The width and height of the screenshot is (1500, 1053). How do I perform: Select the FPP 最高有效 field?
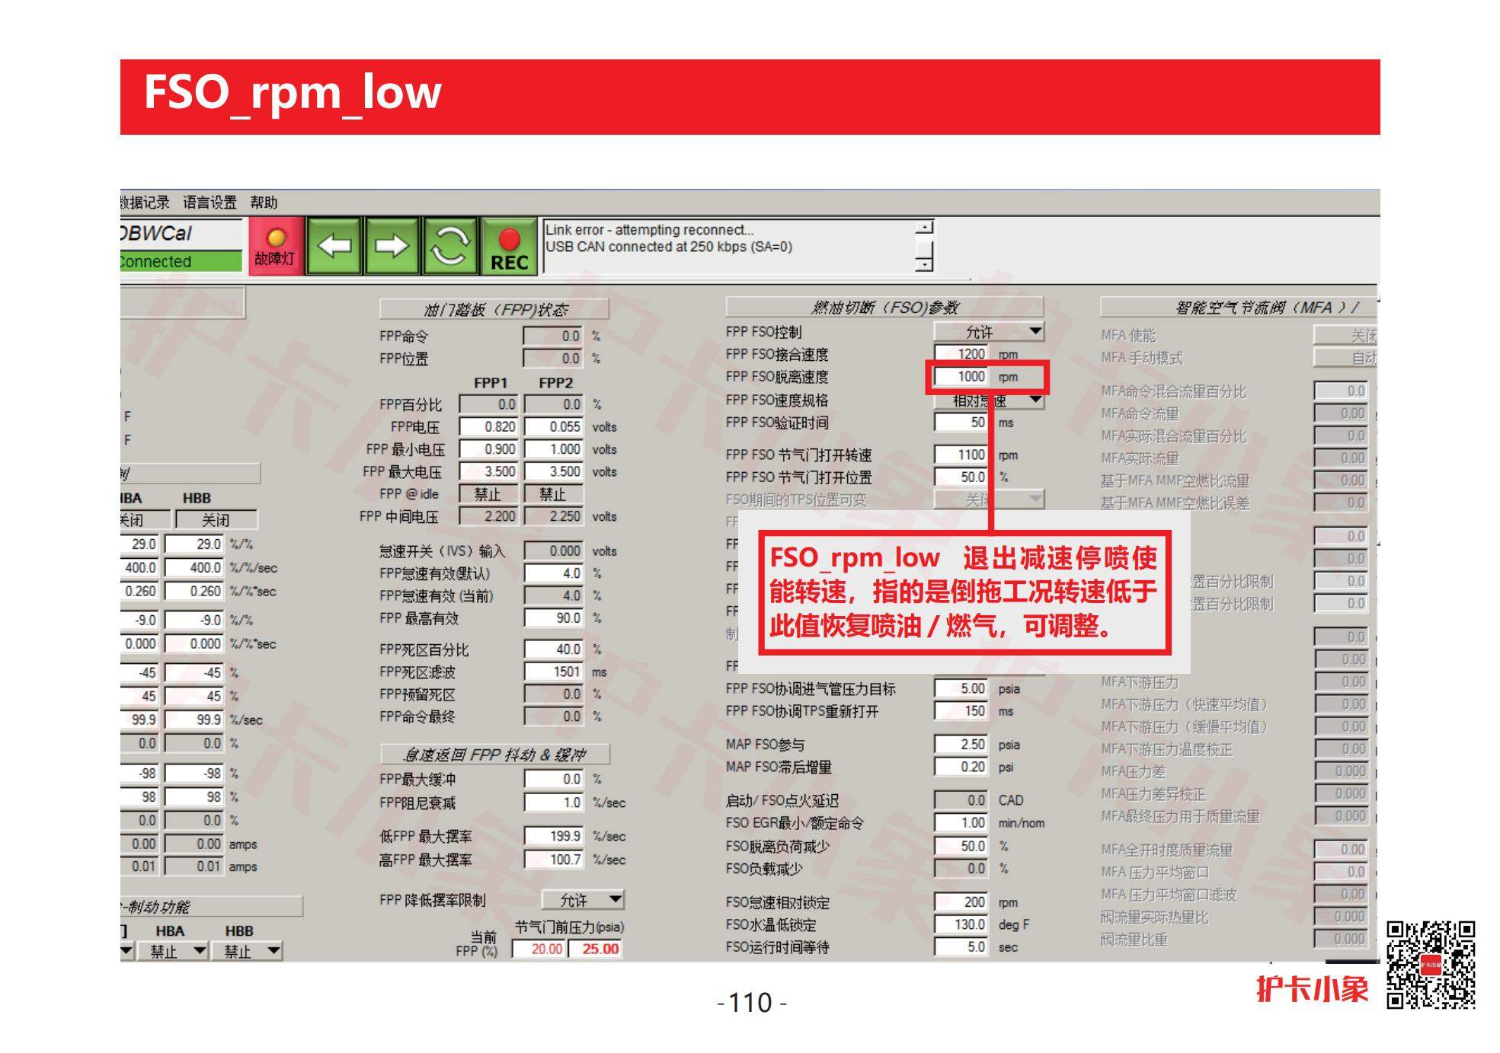click(554, 617)
